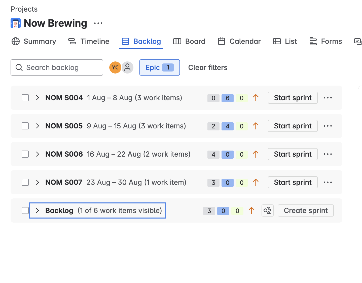Screen dimensions: 362x283
Task: Select the checkbox for sprint NOM S006
Action: click(25, 154)
